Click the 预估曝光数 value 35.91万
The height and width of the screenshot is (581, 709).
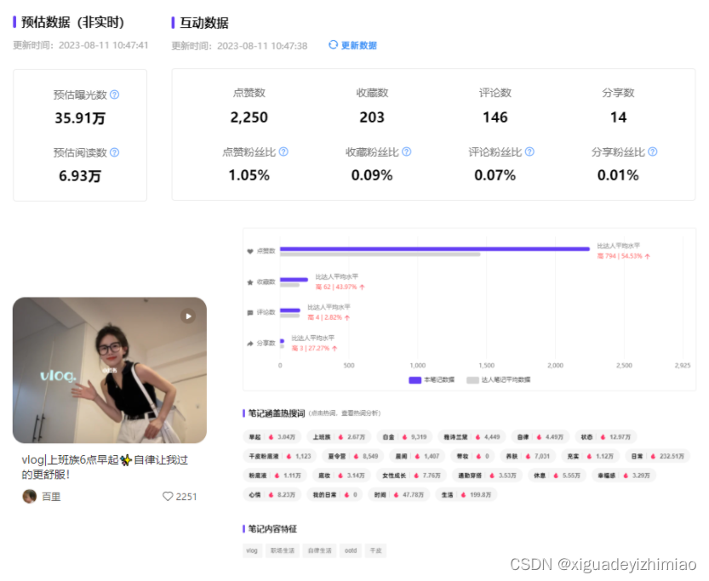click(x=80, y=118)
